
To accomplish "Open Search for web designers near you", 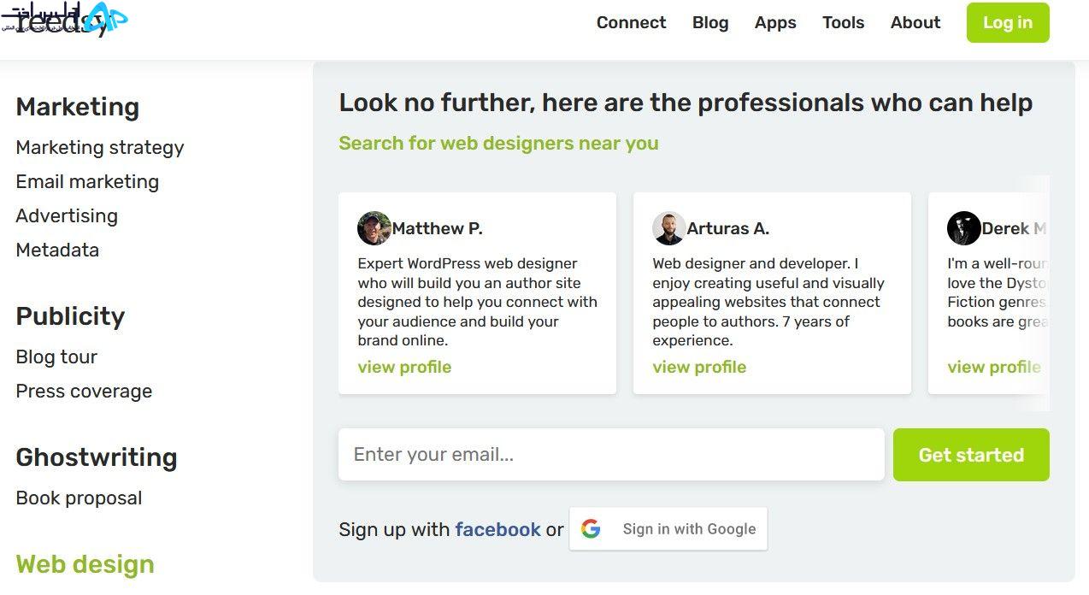I will (x=498, y=144).
